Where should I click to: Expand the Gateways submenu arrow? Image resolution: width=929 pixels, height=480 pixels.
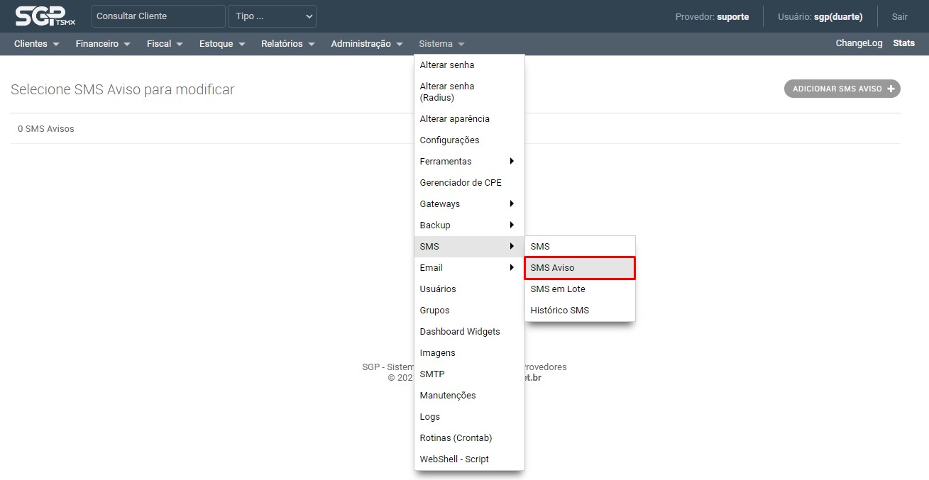click(512, 203)
